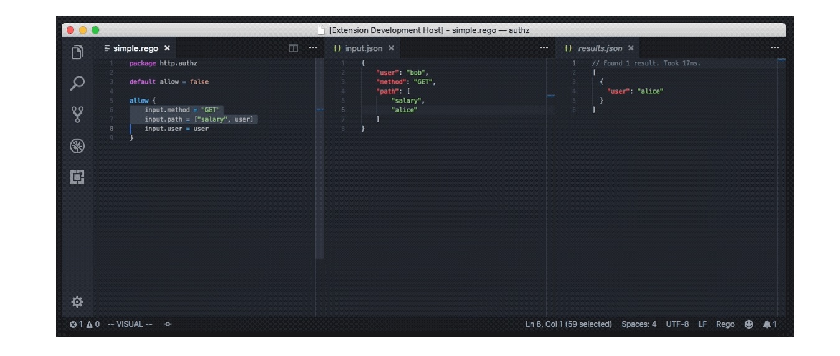Open more actions for results.json editor group
This screenshot has height=356, width=840.
coord(775,48)
